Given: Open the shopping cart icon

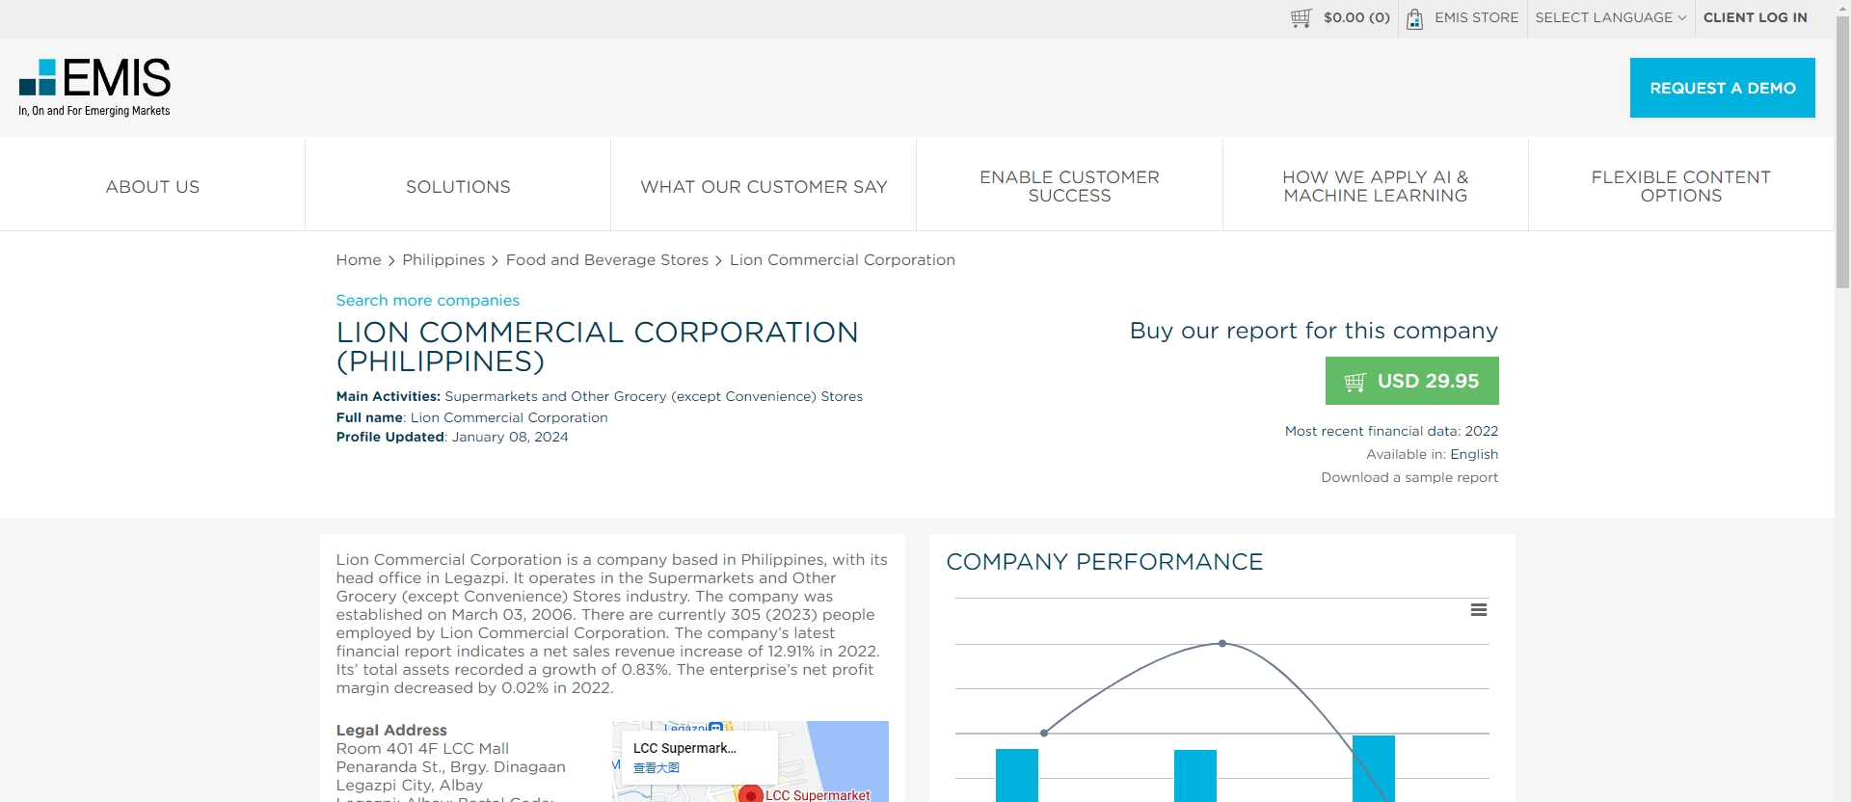Looking at the screenshot, I should click(1301, 18).
